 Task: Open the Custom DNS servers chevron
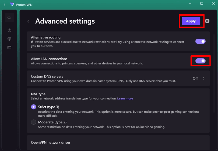point(203,78)
